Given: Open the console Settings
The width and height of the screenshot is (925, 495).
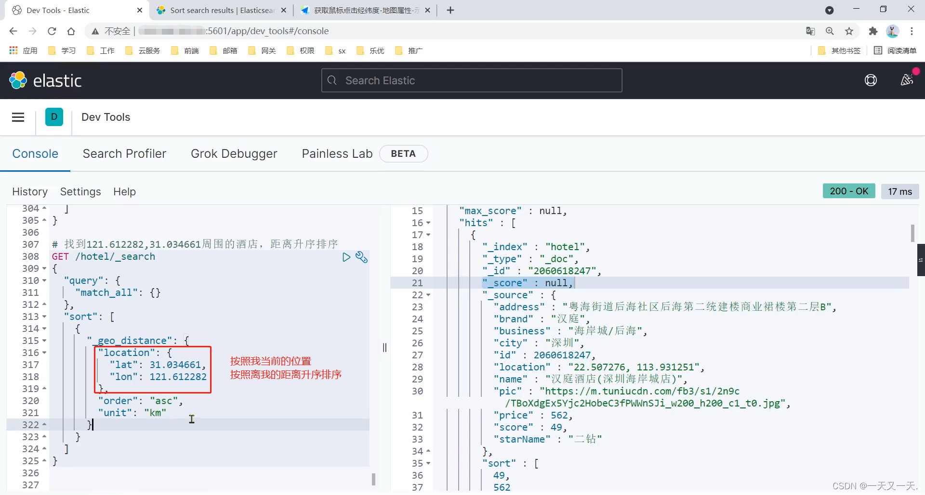Looking at the screenshot, I should (x=80, y=191).
